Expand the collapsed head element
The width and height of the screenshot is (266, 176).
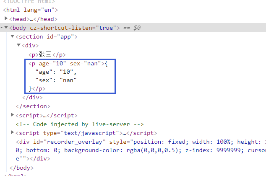point(6,18)
